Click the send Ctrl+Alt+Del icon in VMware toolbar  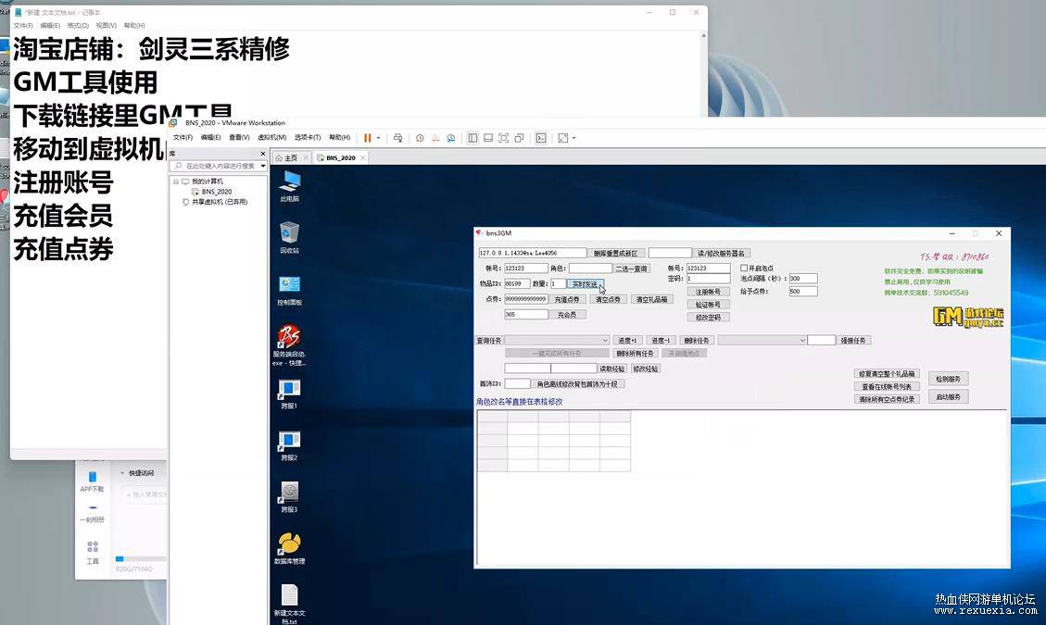point(397,138)
